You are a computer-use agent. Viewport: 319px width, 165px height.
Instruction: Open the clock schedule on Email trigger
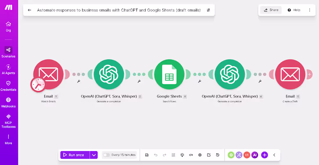point(38,85)
